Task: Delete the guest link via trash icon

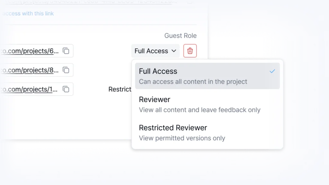Action: pyautogui.click(x=190, y=51)
